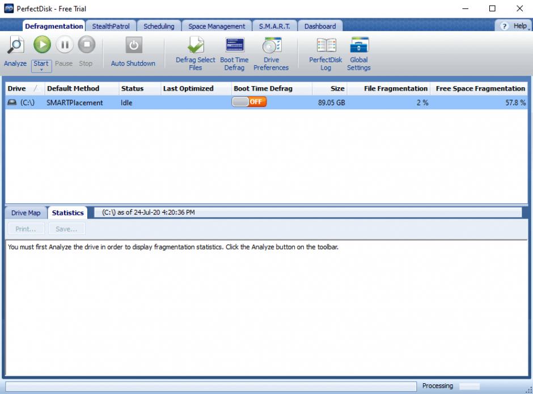The width and height of the screenshot is (533, 394).
Task: Click the bottom progress bar
Action: pos(211,386)
